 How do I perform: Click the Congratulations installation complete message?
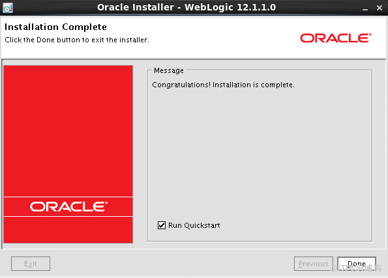[x=223, y=85]
